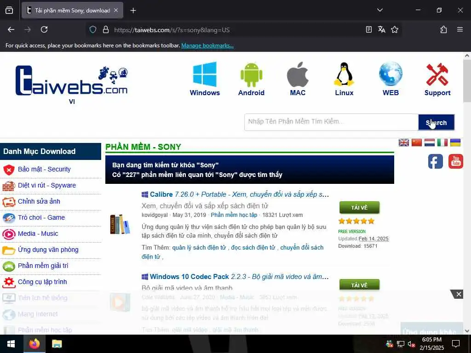Bookmark this page with the star icon
Image resolution: width=471 pixels, height=353 pixels.
click(x=394, y=29)
